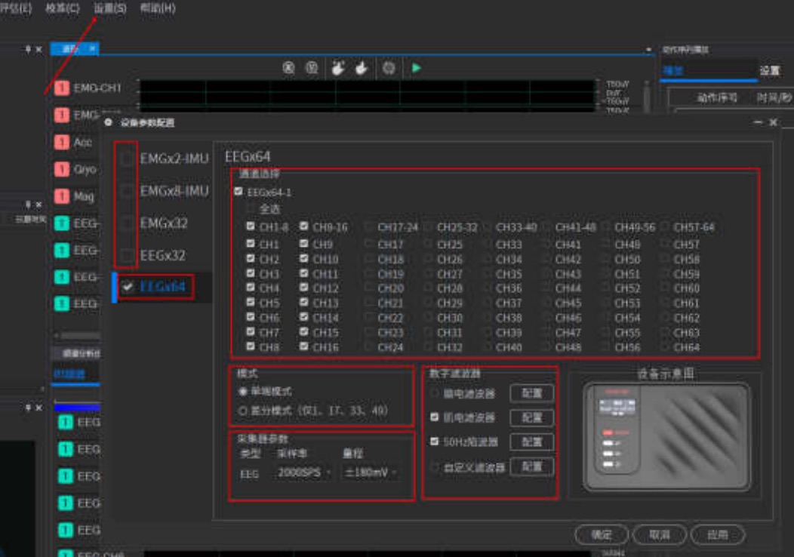
Task: Open the 评估(E) menu
Action: coord(15,8)
